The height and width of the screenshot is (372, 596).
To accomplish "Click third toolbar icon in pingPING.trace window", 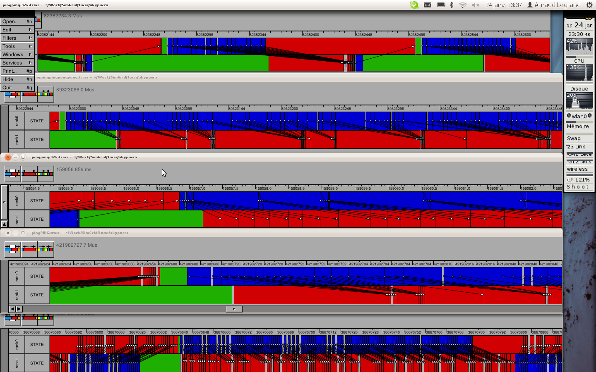I will pyautogui.click(x=46, y=250).
